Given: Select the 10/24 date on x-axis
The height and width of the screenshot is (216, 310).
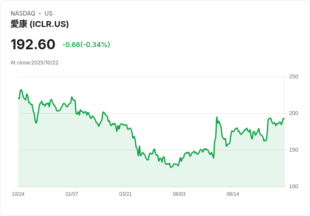Looking at the screenshot, I should coord(18,194).
